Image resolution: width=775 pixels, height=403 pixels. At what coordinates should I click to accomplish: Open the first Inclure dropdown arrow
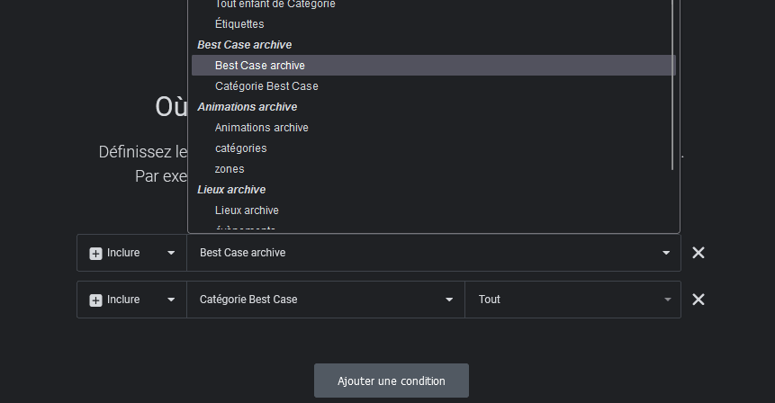click(171, 253)
